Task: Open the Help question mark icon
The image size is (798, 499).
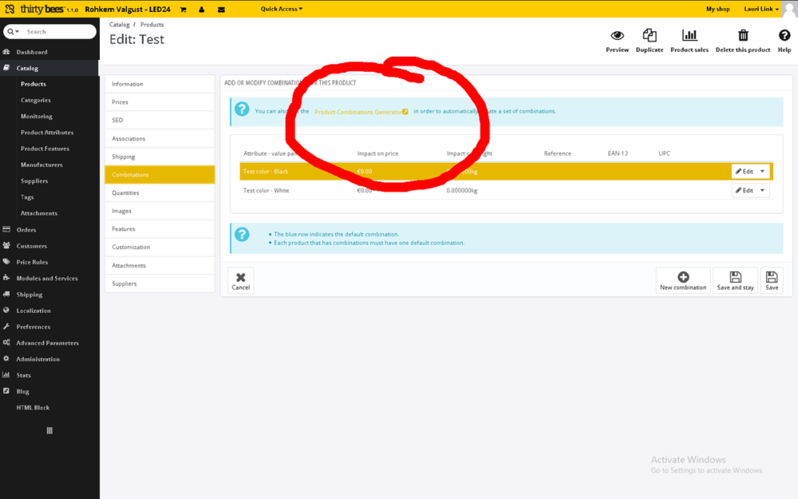Action: click(x=784, y=36)
